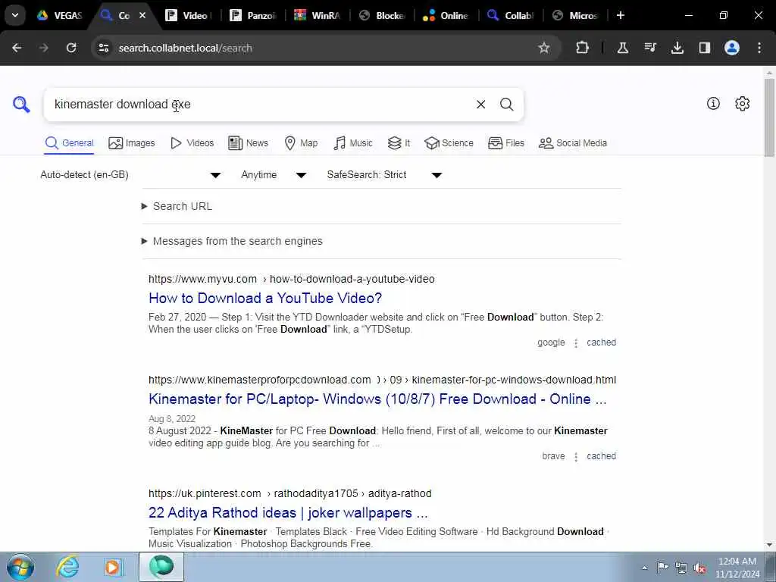
Task: Focus the browser address bar
Action: tap(317, 48)
